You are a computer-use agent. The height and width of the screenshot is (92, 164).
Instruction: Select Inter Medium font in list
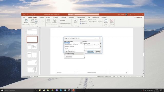coord(74,54)
